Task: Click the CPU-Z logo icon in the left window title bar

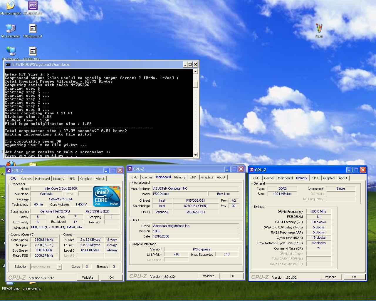Action: [x=9, y=170]
